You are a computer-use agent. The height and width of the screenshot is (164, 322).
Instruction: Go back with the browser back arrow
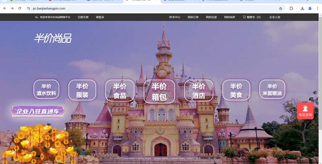[x=5, y=8]
